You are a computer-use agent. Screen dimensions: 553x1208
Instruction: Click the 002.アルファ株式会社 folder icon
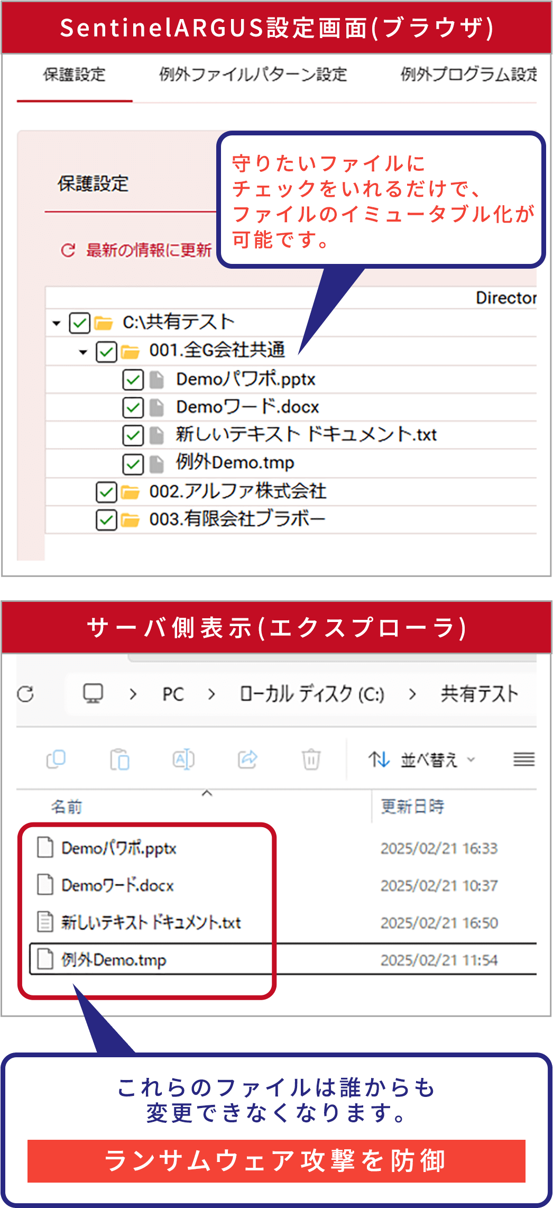click(x=130, y=492)
